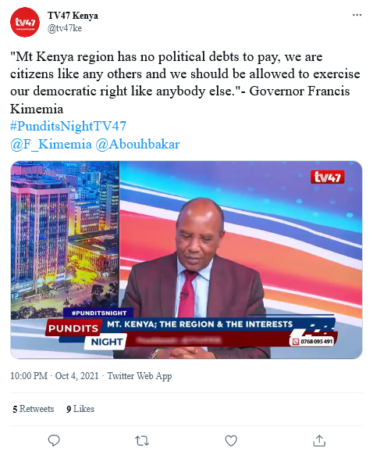373x455 pixels.
Task: Play the Pundits Night video thumbnail
Action: 186,260
